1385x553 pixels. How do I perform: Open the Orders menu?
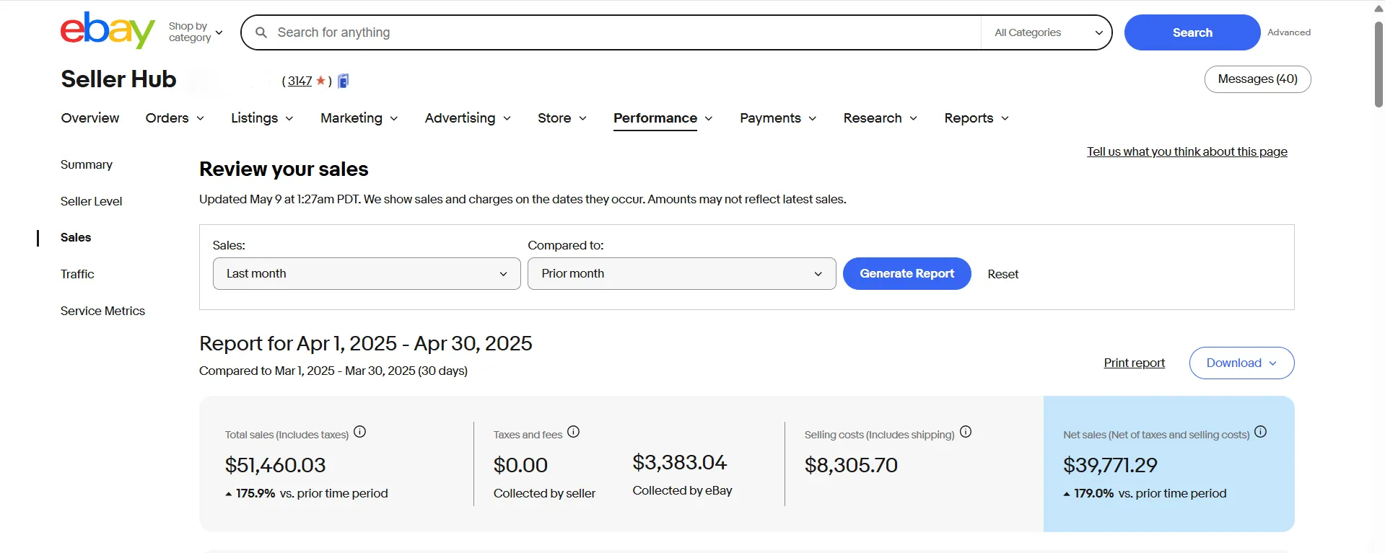click(167, 118)
